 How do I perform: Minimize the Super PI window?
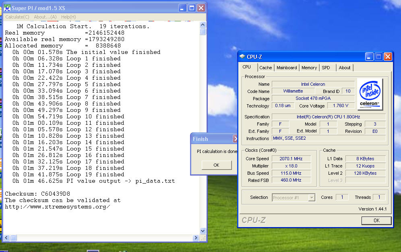pyautogui.click(x=182, y=8)
